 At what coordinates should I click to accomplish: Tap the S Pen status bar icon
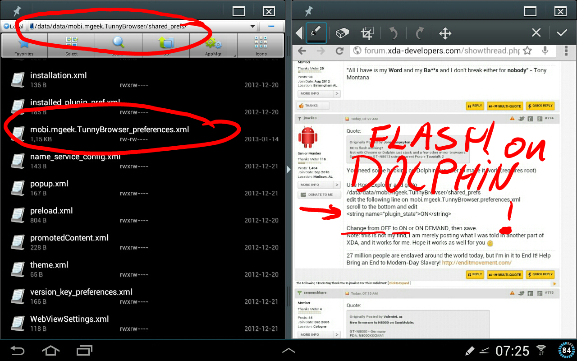click(x=469, y=350)
